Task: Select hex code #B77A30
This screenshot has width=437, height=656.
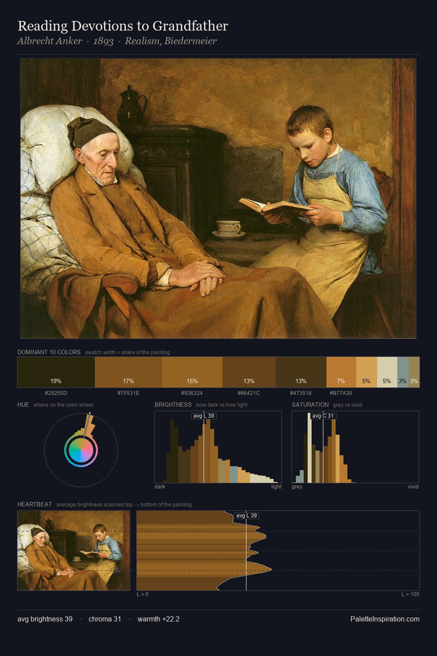Action: [341, 393]
